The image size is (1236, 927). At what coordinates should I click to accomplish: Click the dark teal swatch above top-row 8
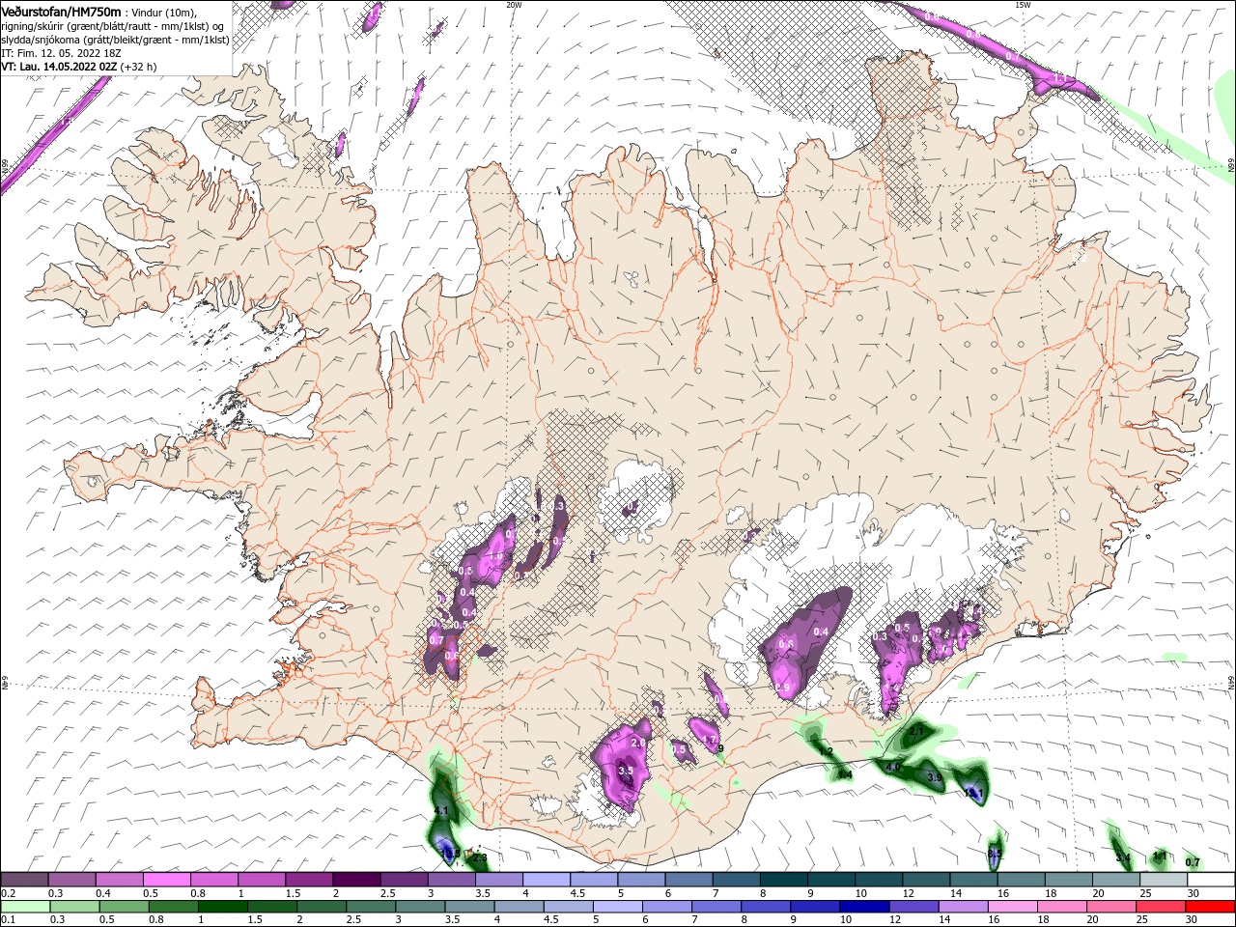(783, 880)
